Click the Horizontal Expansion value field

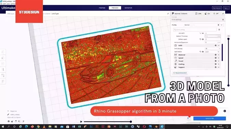[x=213, y=42]
